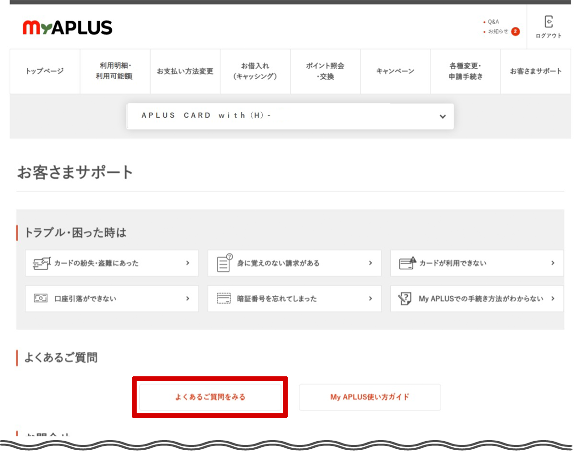
Task: Click the unrecognized billing document icon
Action: pos(224,263)
